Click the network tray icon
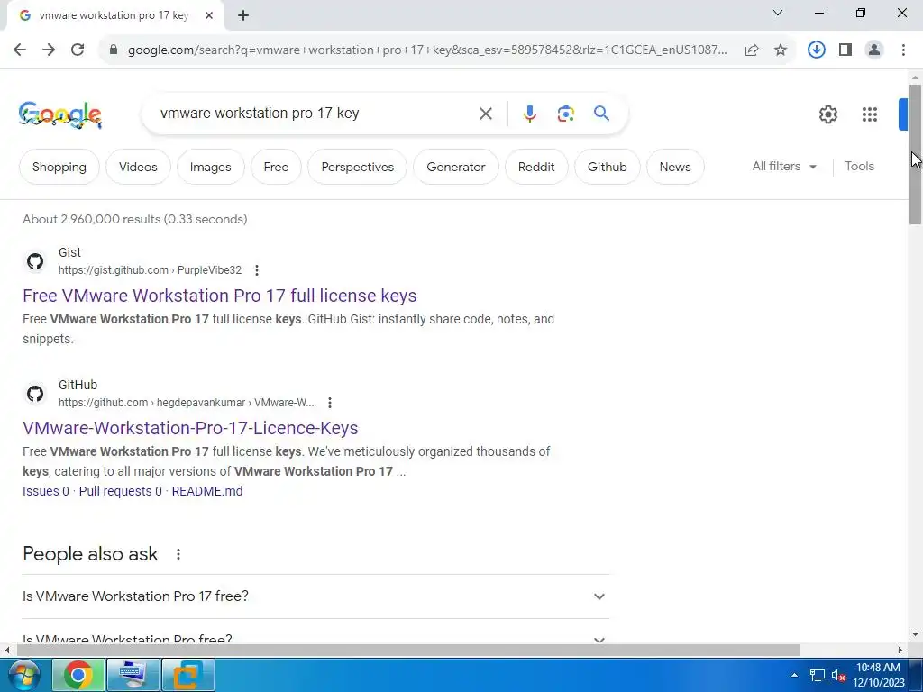This screenshot has height=692, width=923. point(817,675)
